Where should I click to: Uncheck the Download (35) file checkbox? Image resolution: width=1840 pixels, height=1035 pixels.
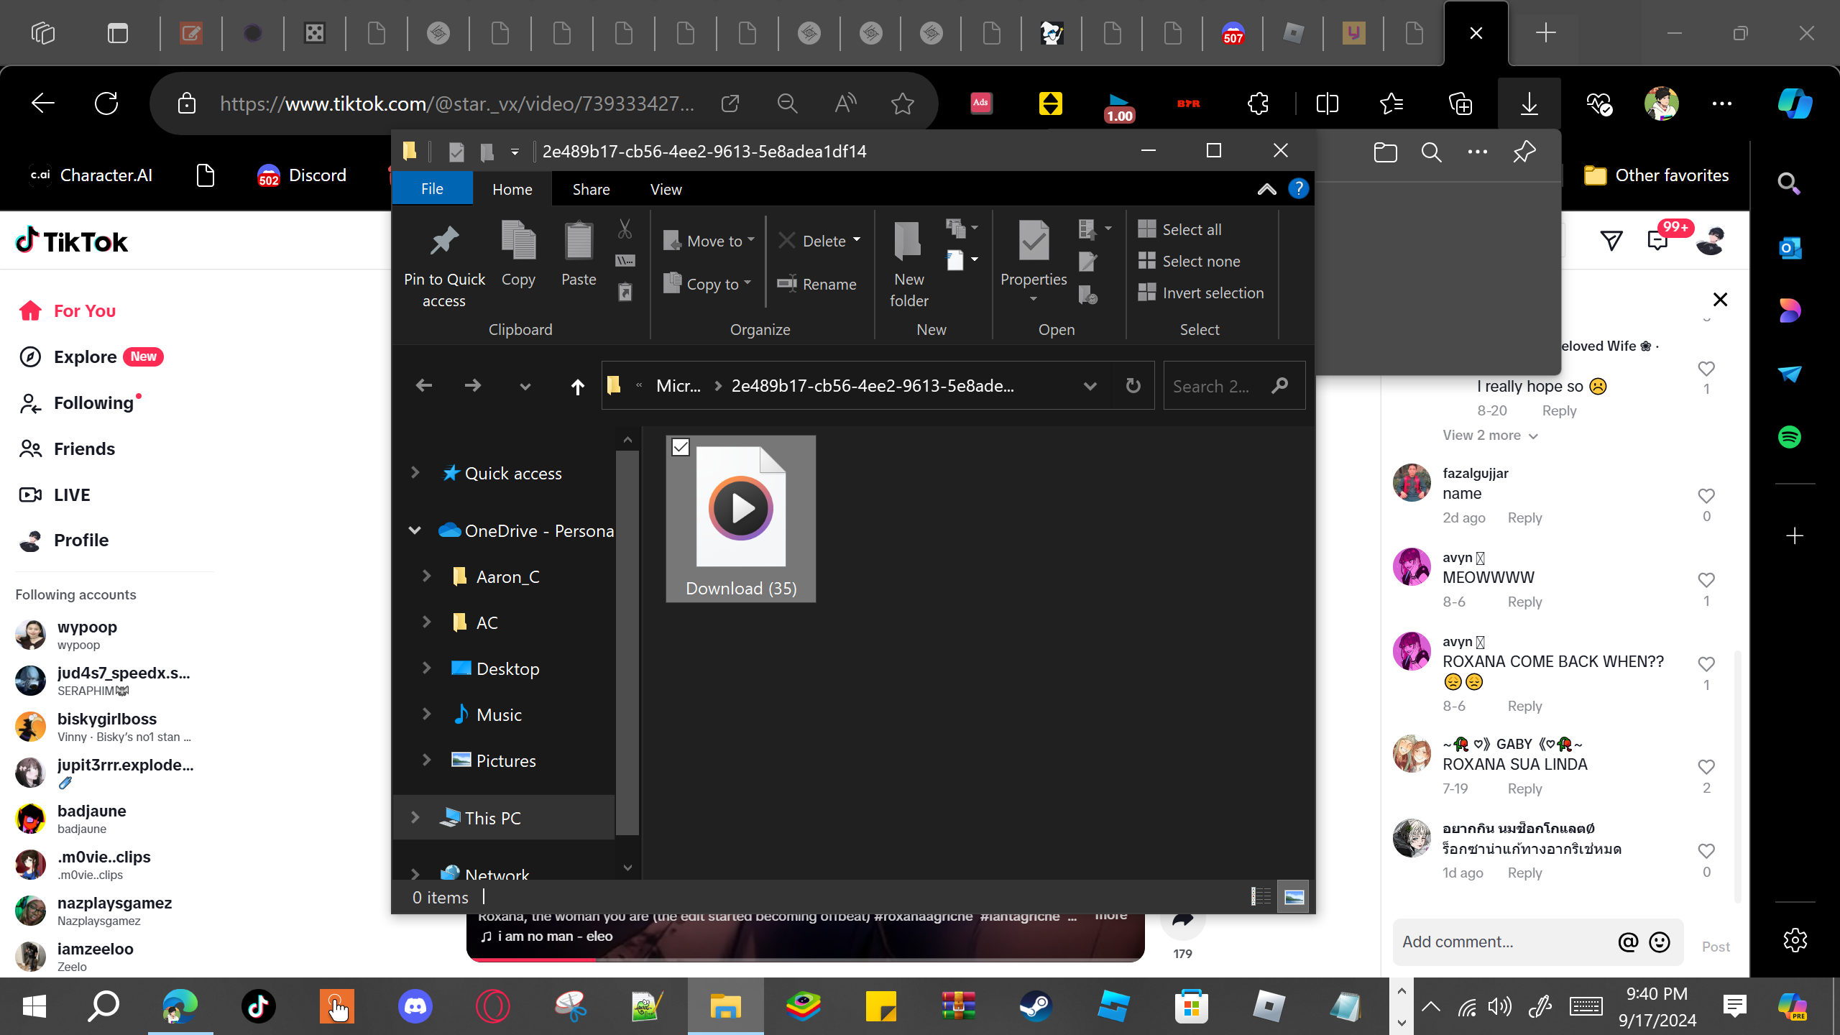coord(681,448)
